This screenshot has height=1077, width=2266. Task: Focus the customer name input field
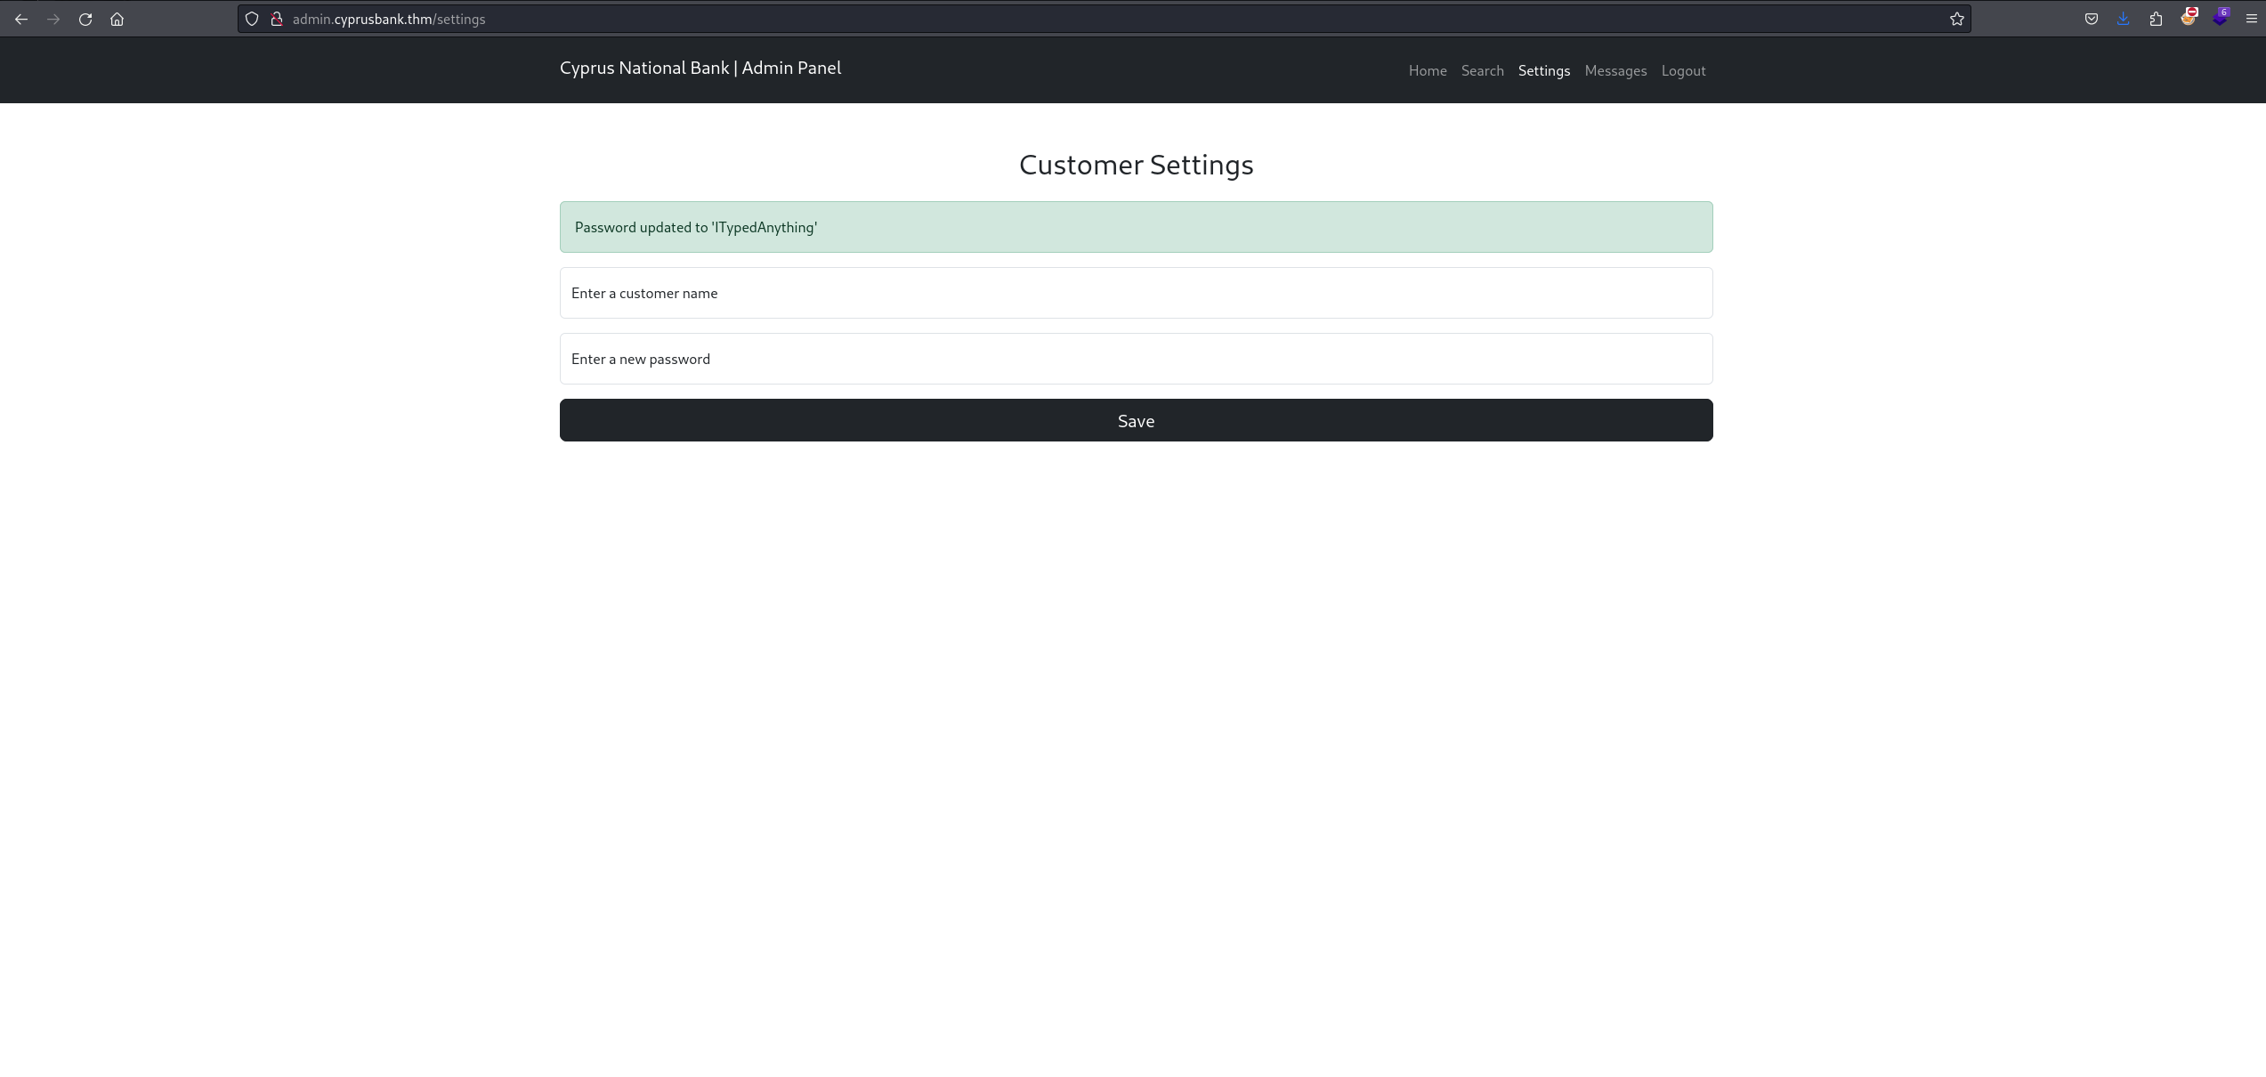click(x=1136, y=293)
